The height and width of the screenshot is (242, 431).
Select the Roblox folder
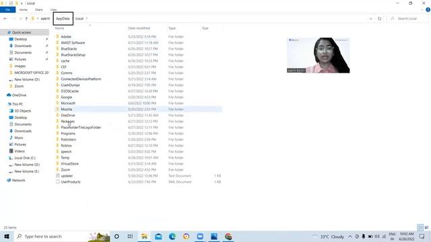(66, 145)
